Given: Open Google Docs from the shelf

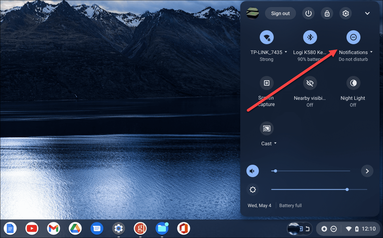Looking at the screenshot, I should [x=10, y=229].
